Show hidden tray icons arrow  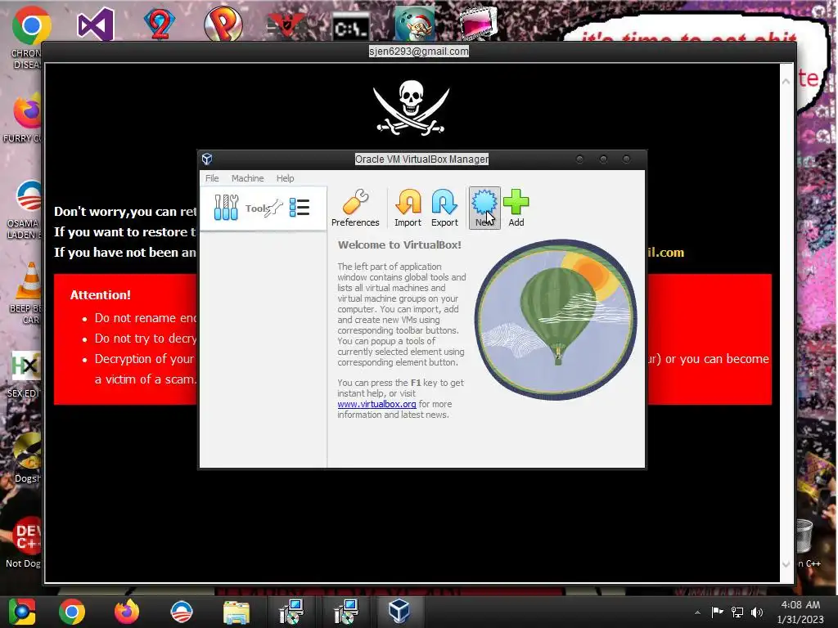coord(697,612)
